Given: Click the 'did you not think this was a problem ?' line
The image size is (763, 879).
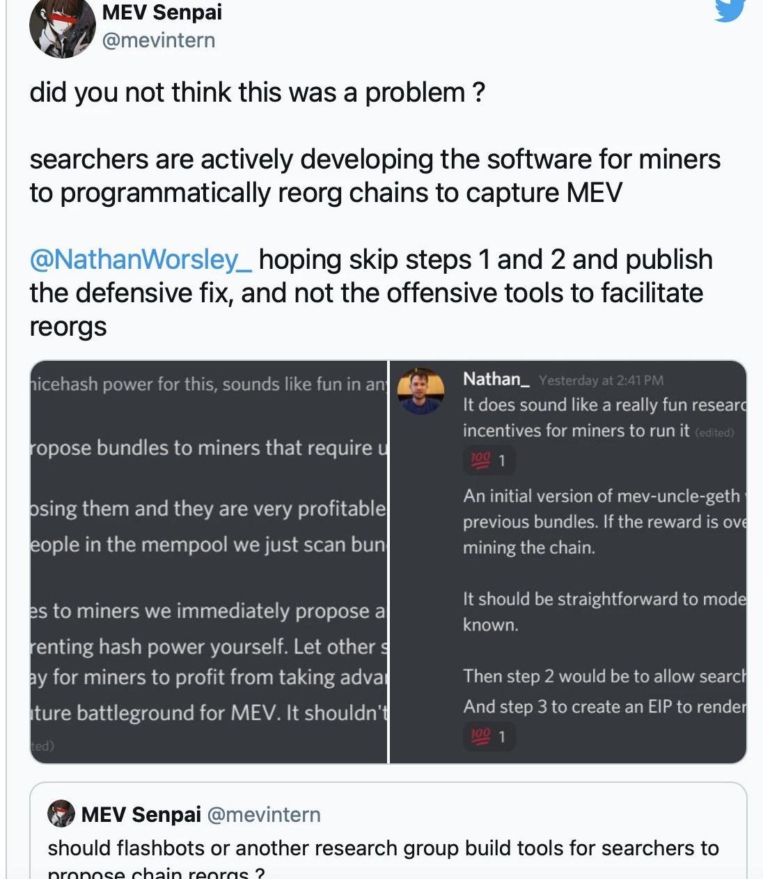Looking at the screenshot, I should (x=257, y=93).
